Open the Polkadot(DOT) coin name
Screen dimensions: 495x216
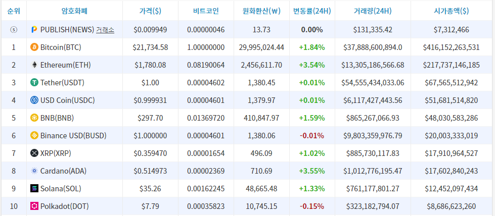[64, 206]
